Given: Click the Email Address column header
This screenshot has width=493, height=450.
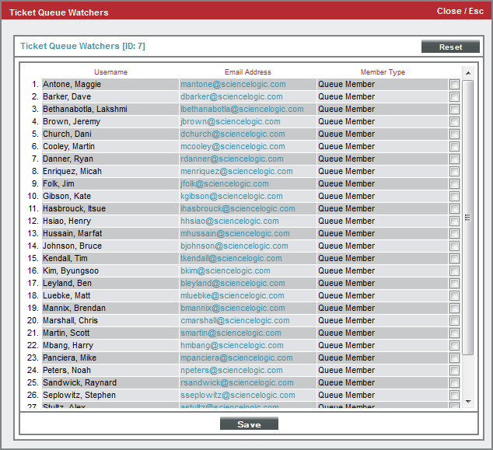Looking at the screenshot, I should pyautogui.click(x=247, y=72).
